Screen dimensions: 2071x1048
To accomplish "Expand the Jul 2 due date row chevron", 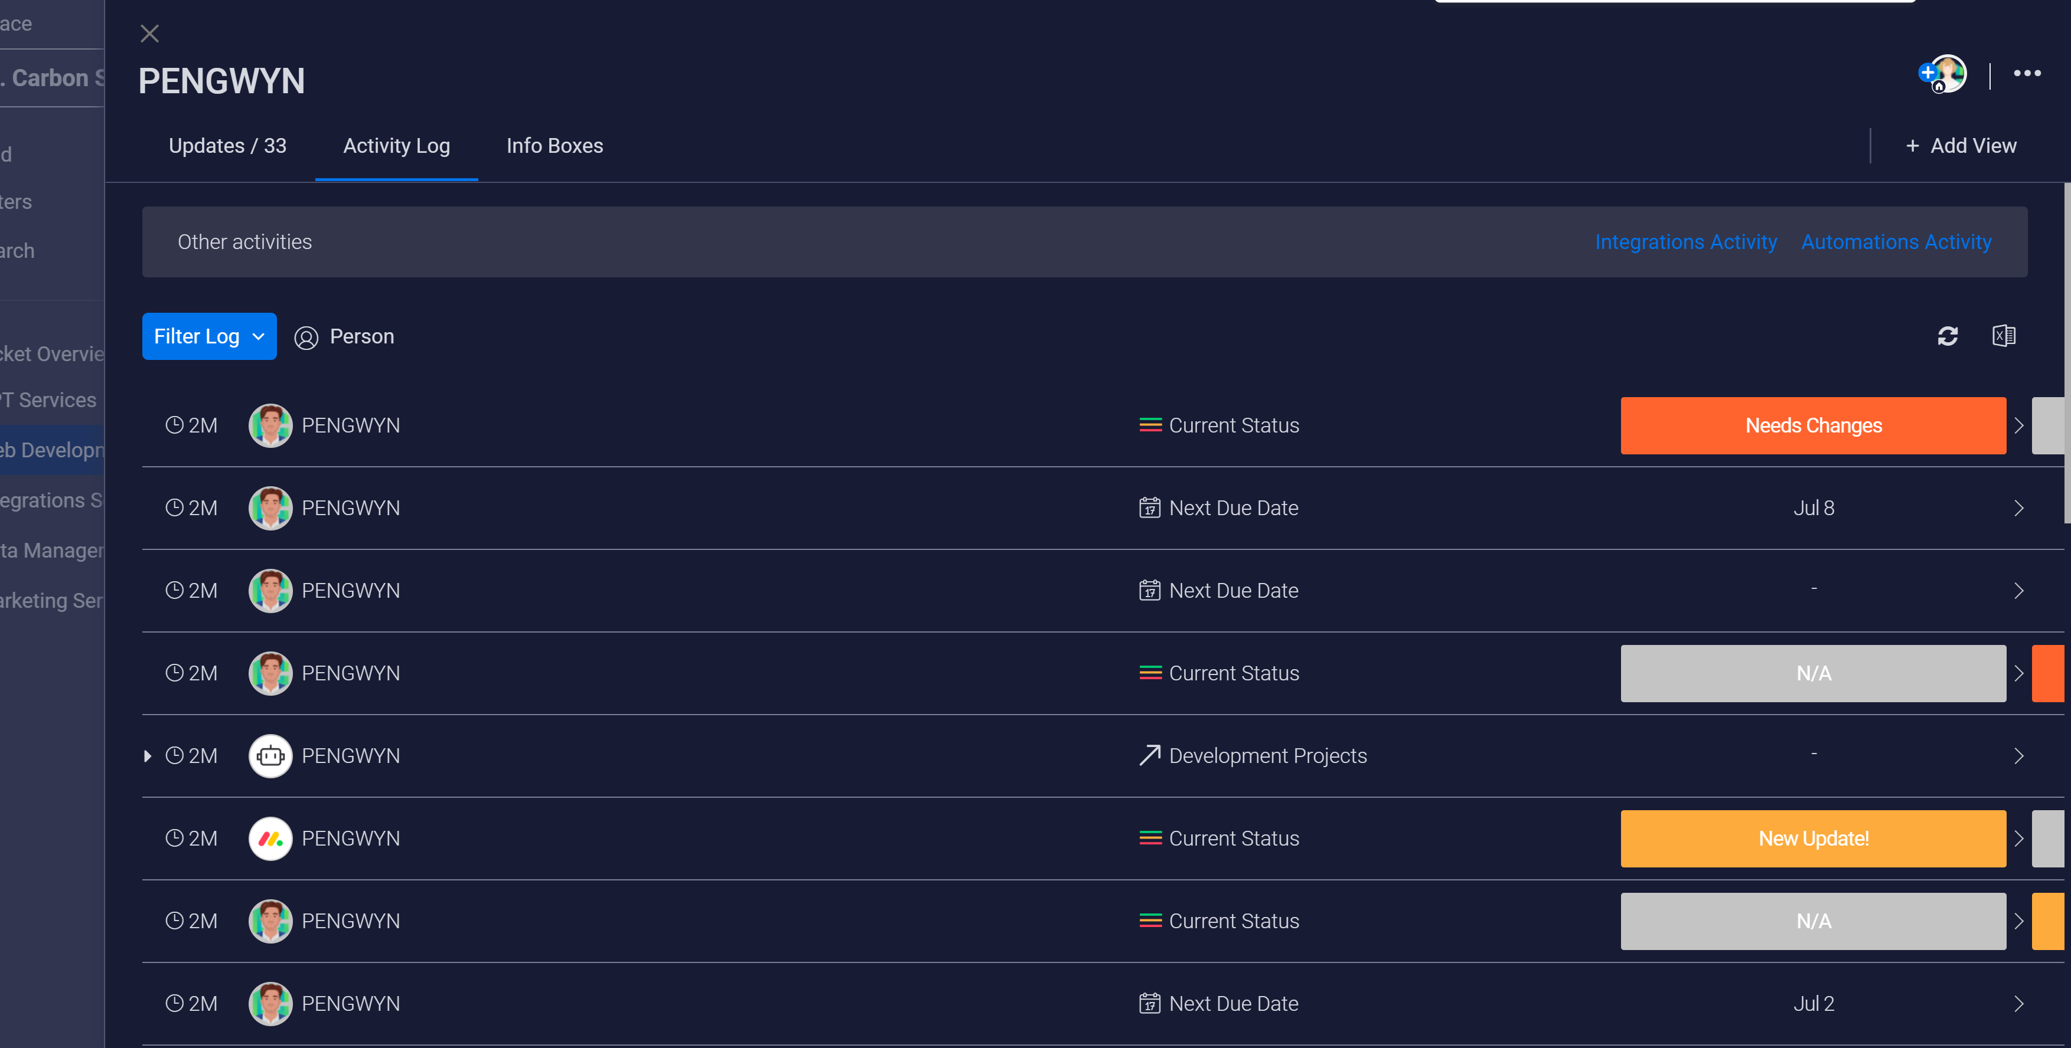I will [2019, 1004].
